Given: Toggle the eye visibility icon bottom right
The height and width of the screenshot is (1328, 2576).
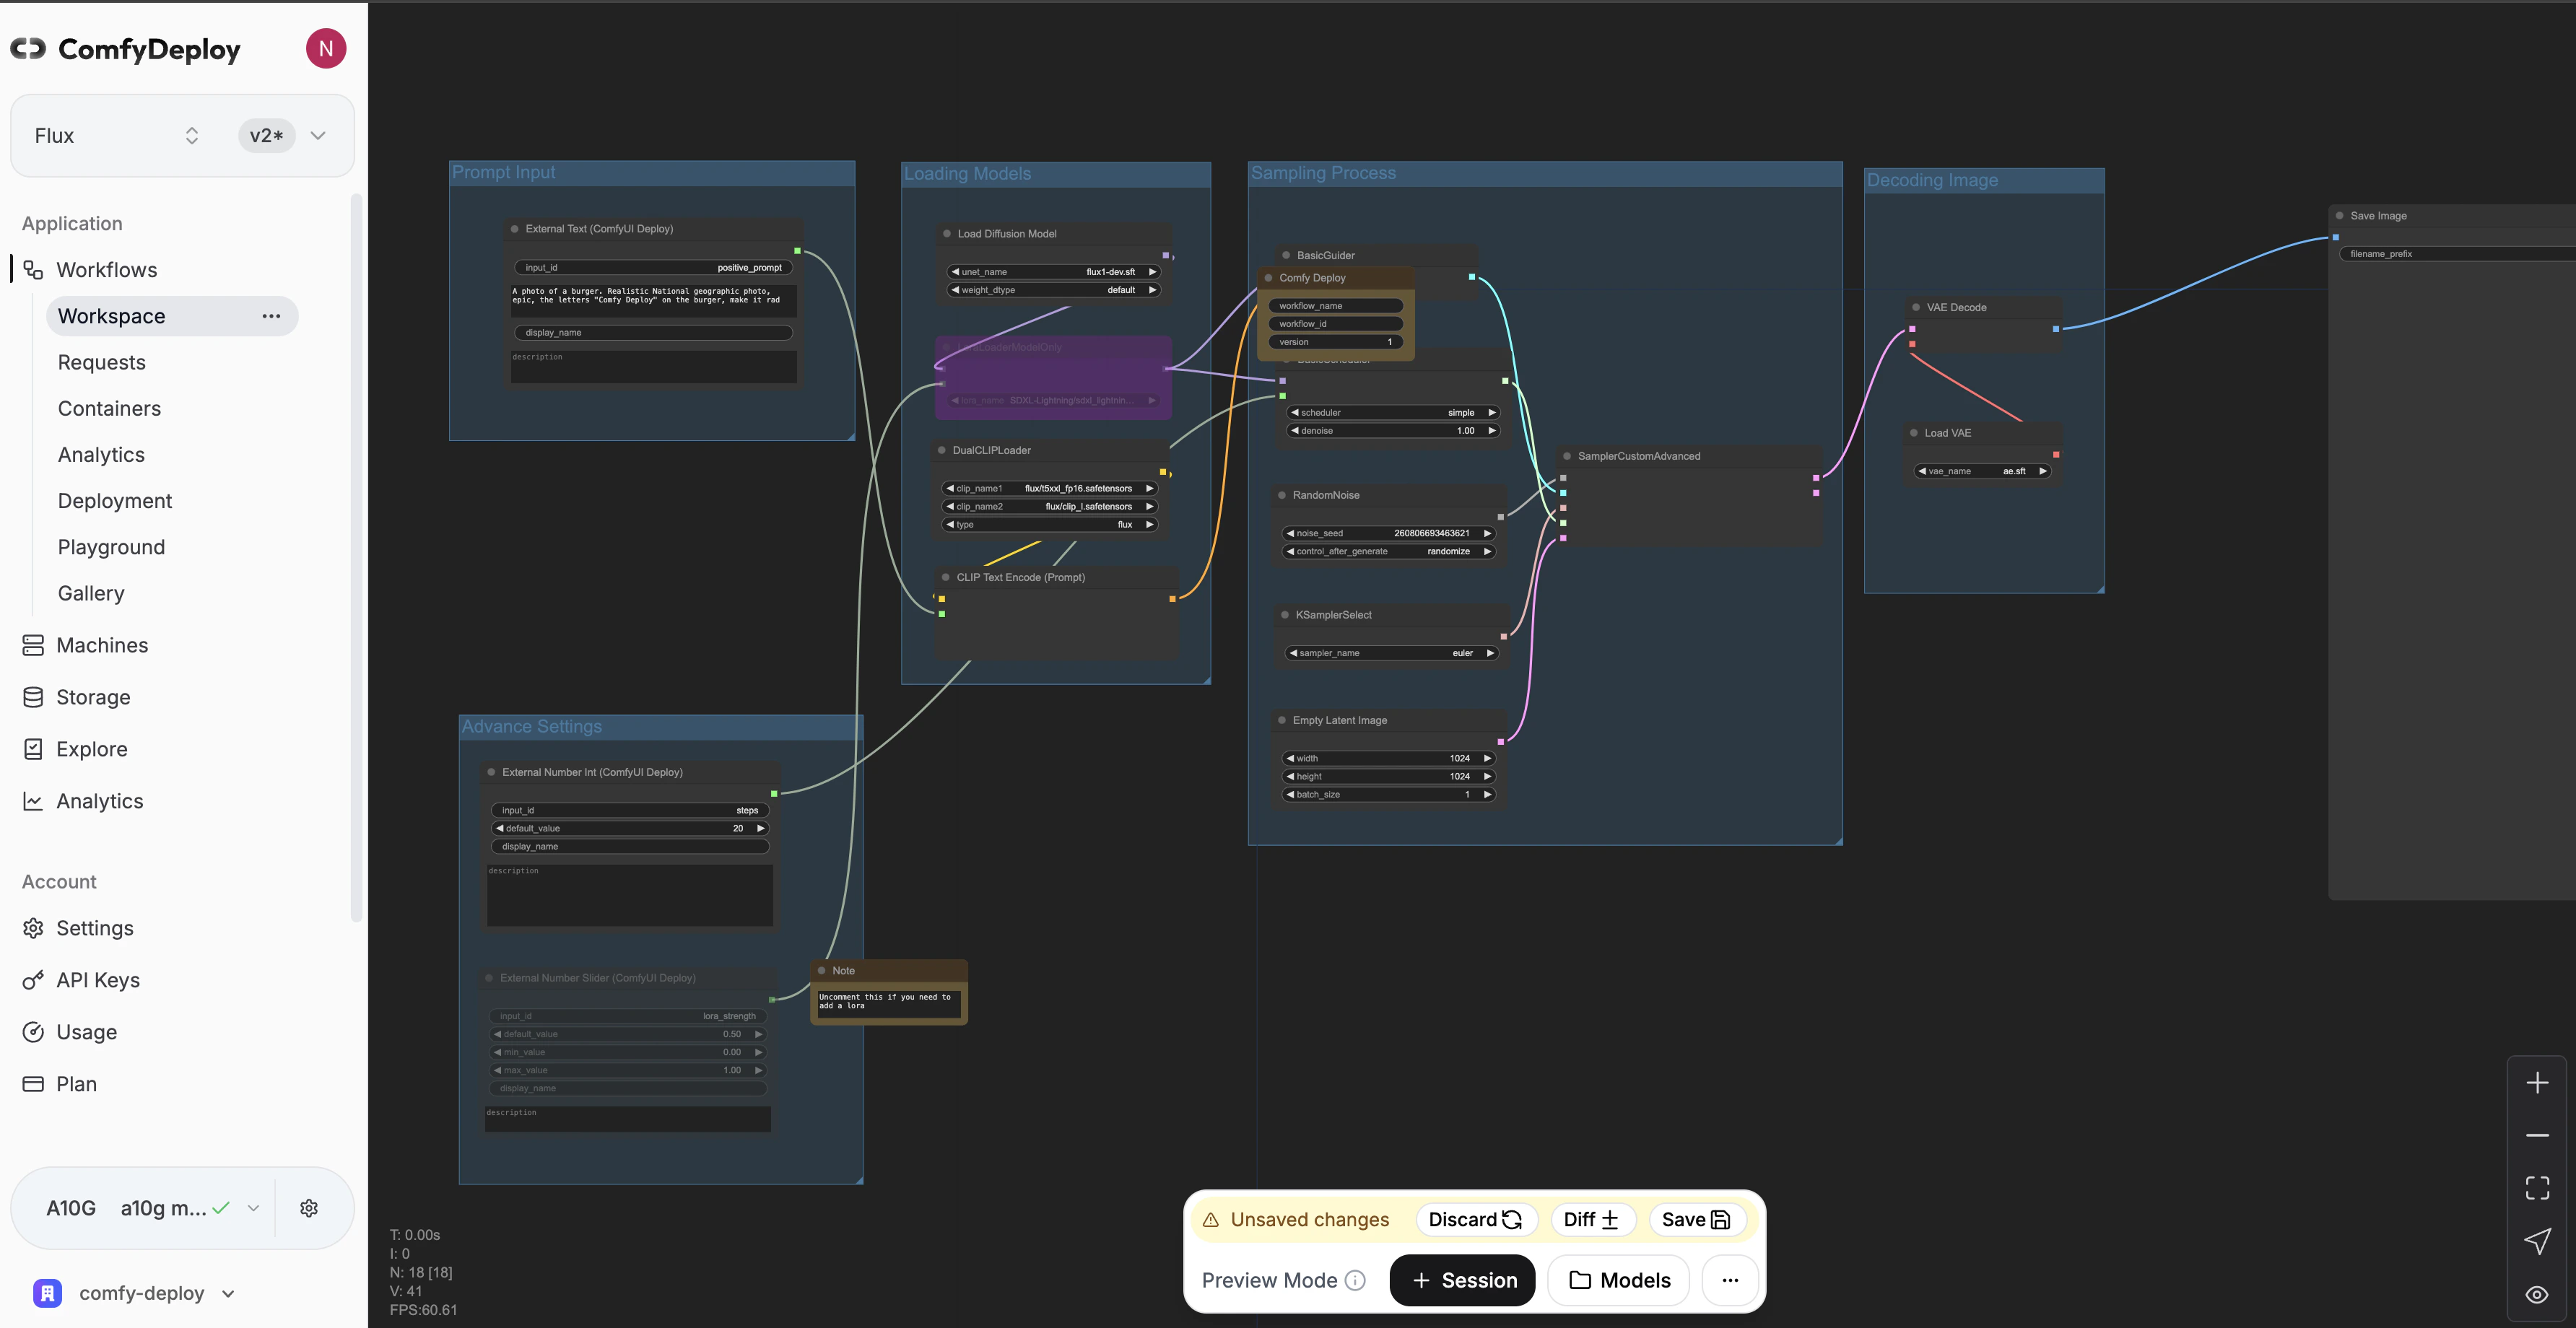Looking at the screenshot, I should (2538, 1294).
